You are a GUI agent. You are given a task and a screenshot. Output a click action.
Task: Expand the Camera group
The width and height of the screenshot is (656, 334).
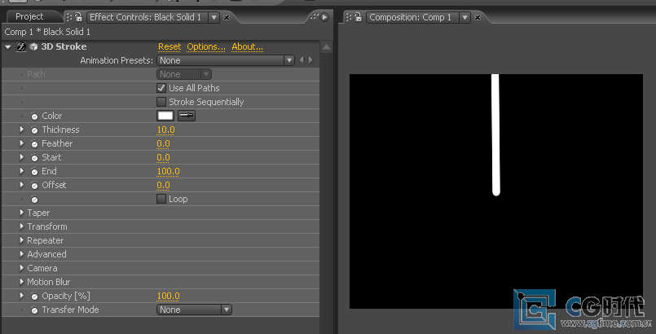(x=22, y=268)
